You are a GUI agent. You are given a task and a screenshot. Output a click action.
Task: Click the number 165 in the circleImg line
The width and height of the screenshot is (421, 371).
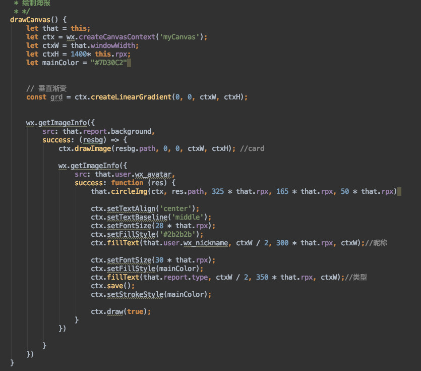(282, 191)
